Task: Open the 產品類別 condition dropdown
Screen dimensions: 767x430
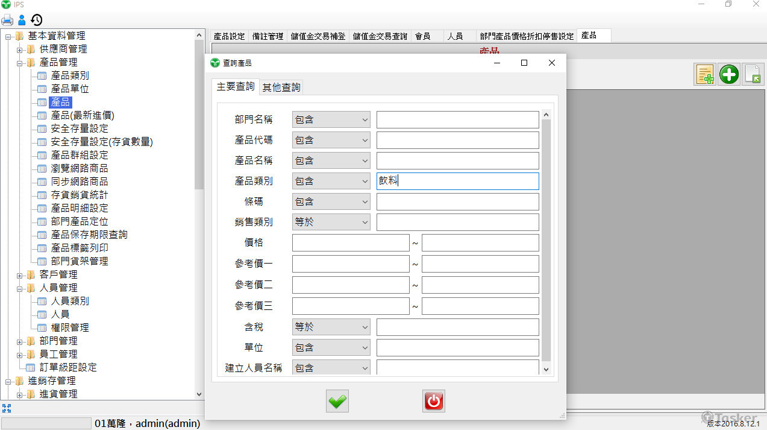Action: 331,181
